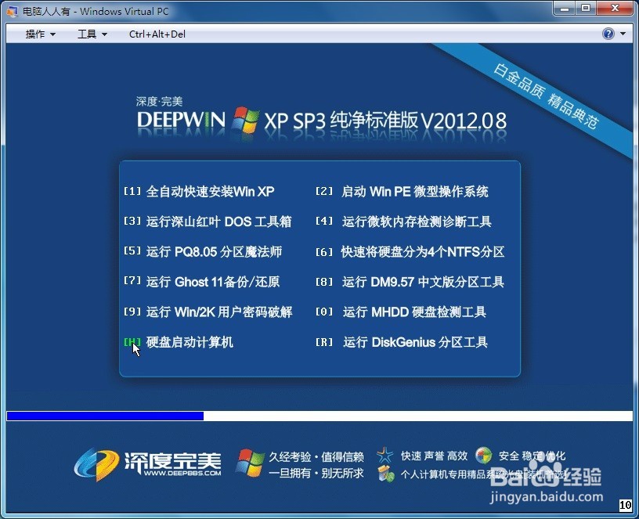Select option H 硬盘启动计算机

coord(179,342)
